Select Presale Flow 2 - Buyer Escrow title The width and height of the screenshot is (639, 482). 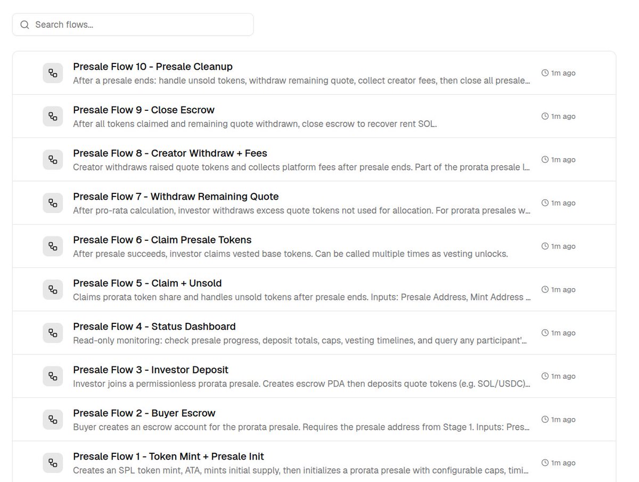coord(144,413)
